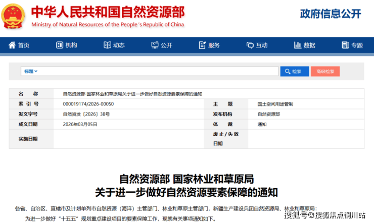Open the 机构 section icon in navigation
Screen dimensions: 374x223
pos(59,45)
